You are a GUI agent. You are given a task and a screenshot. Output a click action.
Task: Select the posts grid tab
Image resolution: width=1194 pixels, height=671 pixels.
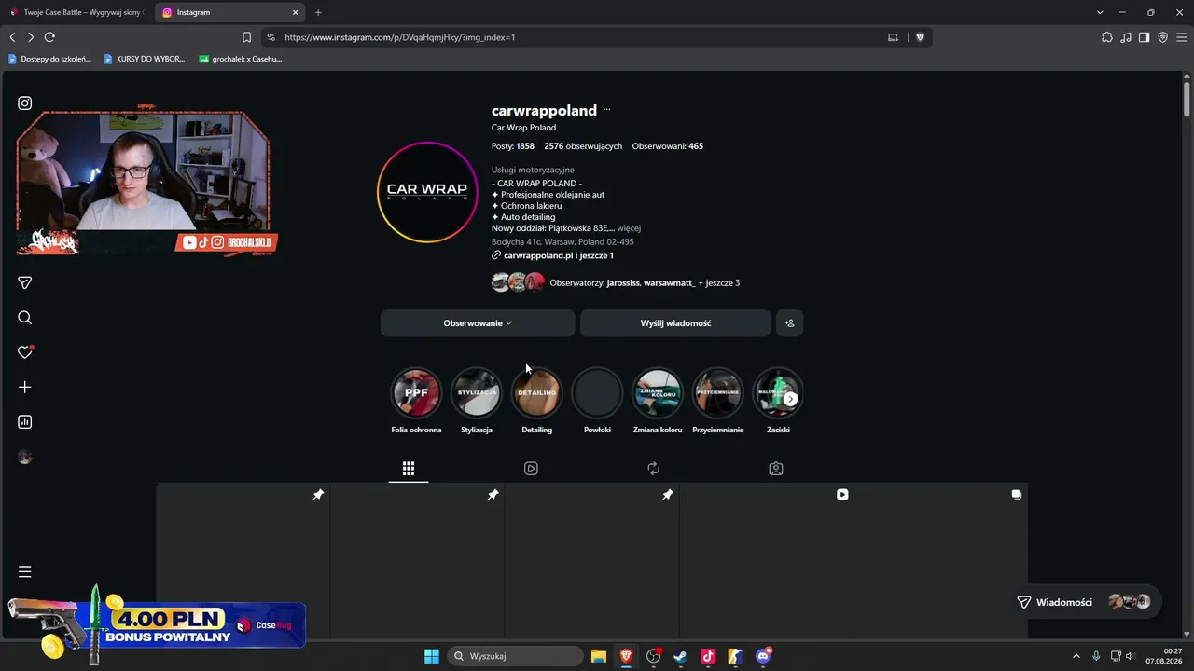point(409,468)
